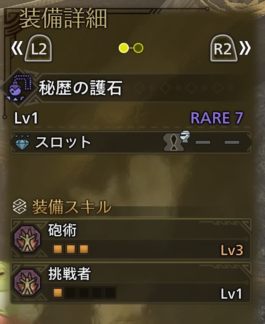Screen dimensions: 265x324
Task: Select the first bright page indicator dot
Action: coord(123,48)
